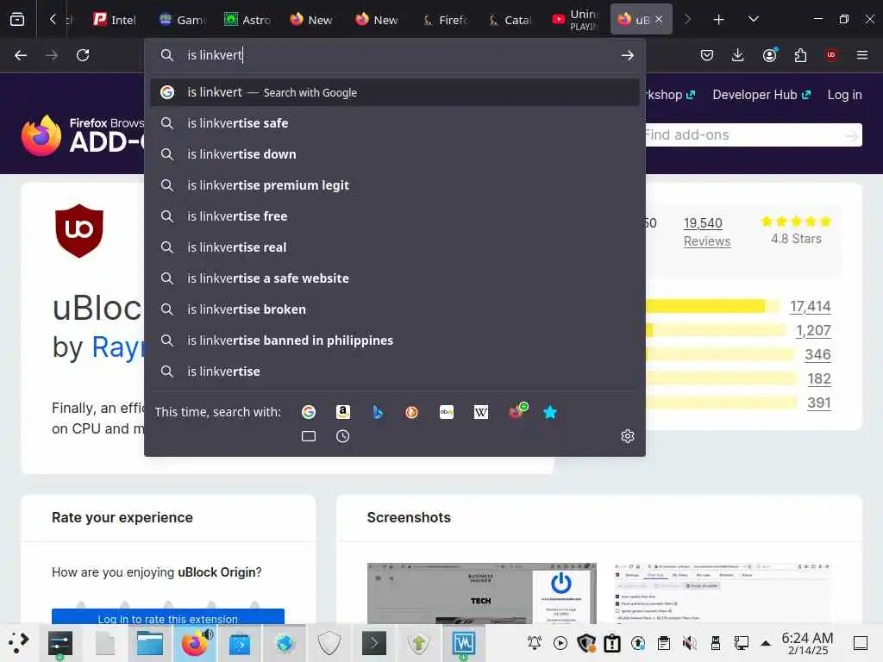The height and width of the screenshot is (662, 883).
Task: Open second uBlock Origin screenshot thumbnail
Action: coord(723,593)
